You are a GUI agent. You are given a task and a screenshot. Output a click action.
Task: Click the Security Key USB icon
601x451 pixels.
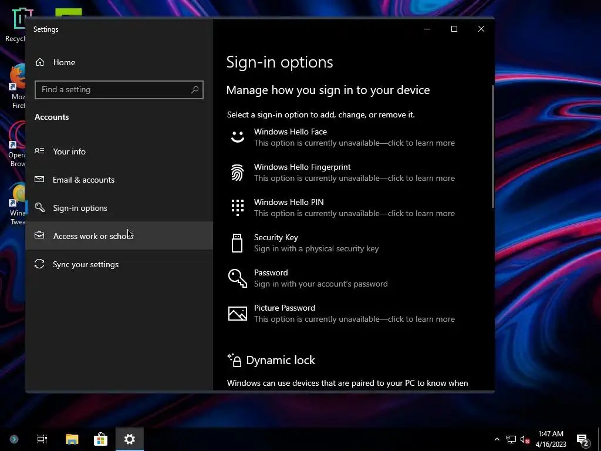[x=237, y=243]
